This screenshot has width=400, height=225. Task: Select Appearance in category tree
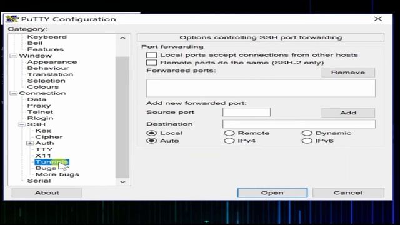(52, 62)
